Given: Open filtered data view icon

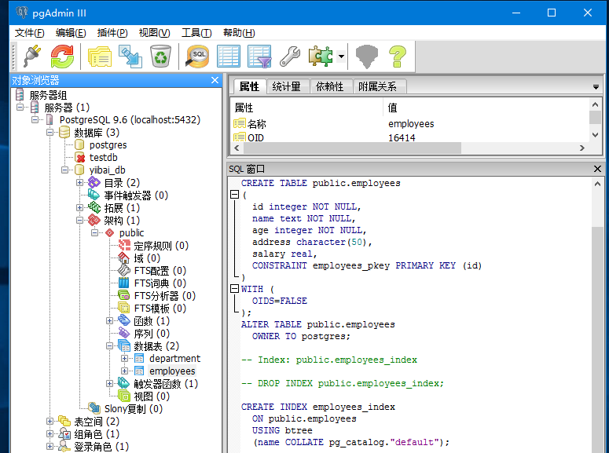Looking at the screenshot, I should coord(259,57).
